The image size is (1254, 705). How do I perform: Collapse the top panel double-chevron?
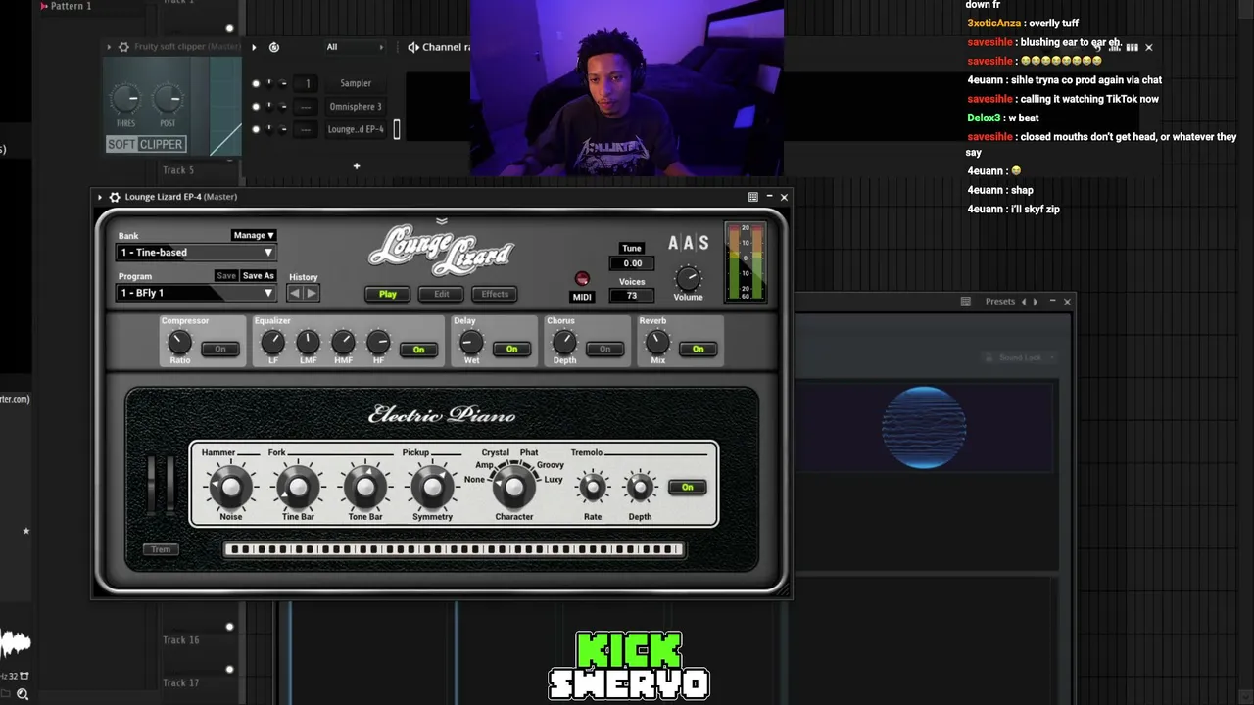[x=442, y=221]
